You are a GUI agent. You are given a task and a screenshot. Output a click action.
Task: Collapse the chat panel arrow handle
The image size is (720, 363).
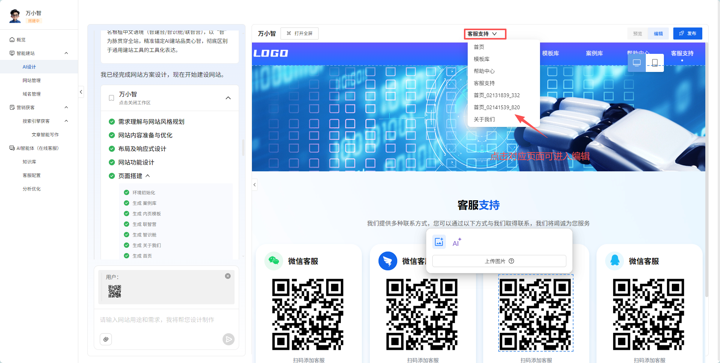pos(255,185)
